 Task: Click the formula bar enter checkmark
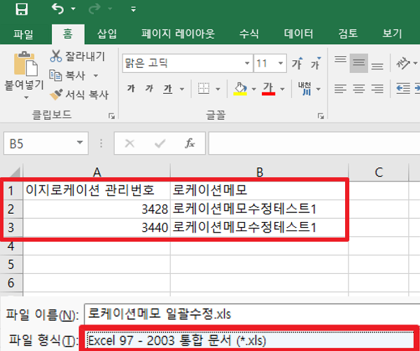click(160, 144)
